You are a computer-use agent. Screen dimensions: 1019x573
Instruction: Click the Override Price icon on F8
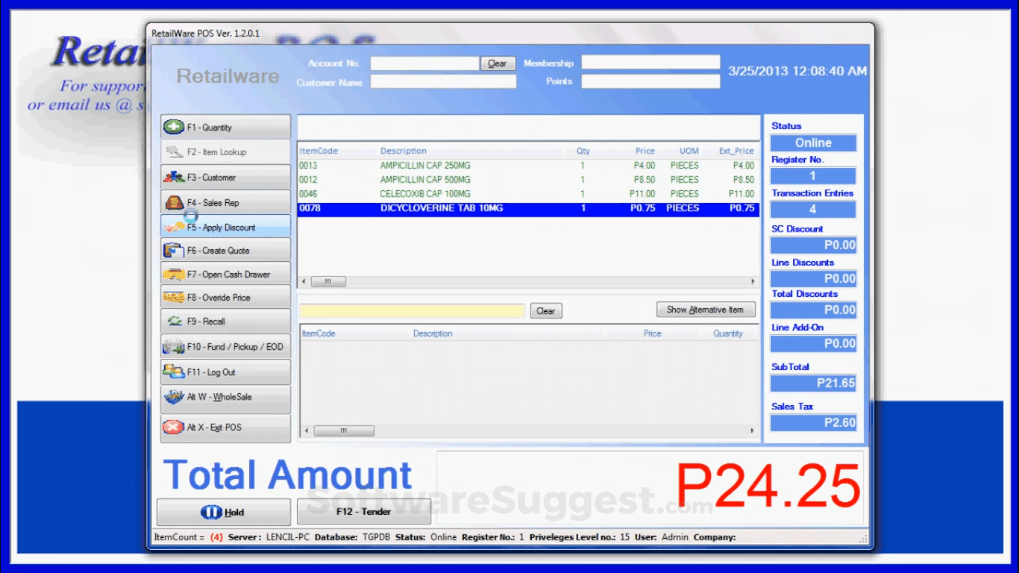tap(174, 298)
